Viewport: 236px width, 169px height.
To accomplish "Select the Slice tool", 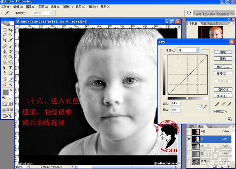I will pyautogui.click(x=10, y=40).
